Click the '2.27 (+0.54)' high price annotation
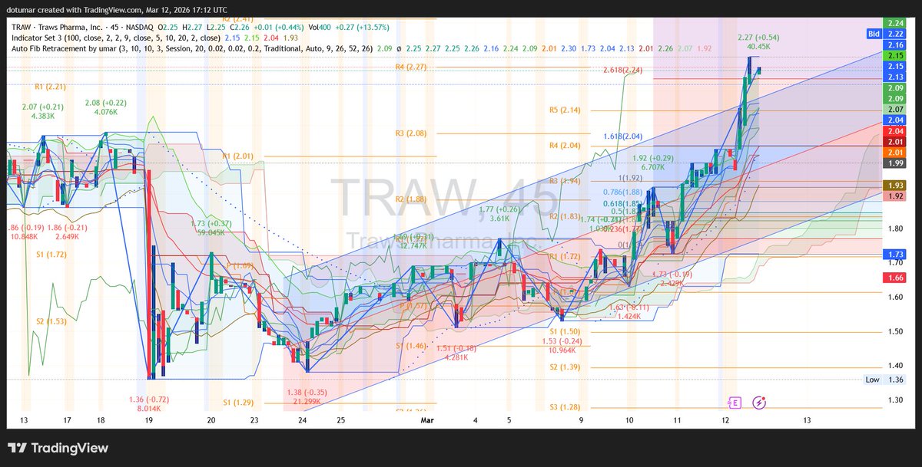 pos(758,36)
